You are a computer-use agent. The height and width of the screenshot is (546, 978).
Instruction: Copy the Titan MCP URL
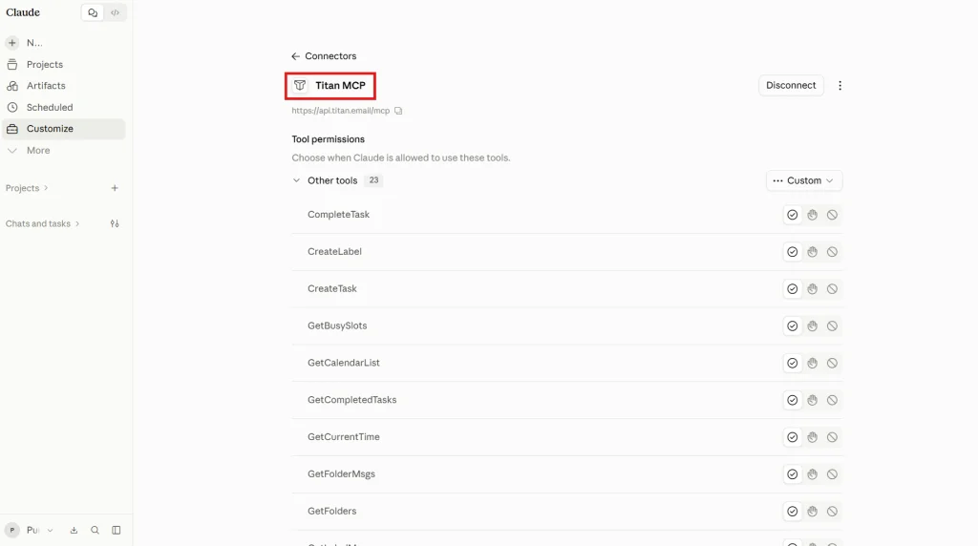tap(398, 111)
